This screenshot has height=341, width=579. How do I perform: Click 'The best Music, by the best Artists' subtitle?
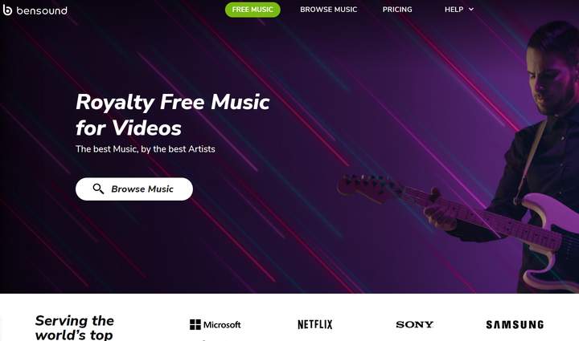click(145, 148)
